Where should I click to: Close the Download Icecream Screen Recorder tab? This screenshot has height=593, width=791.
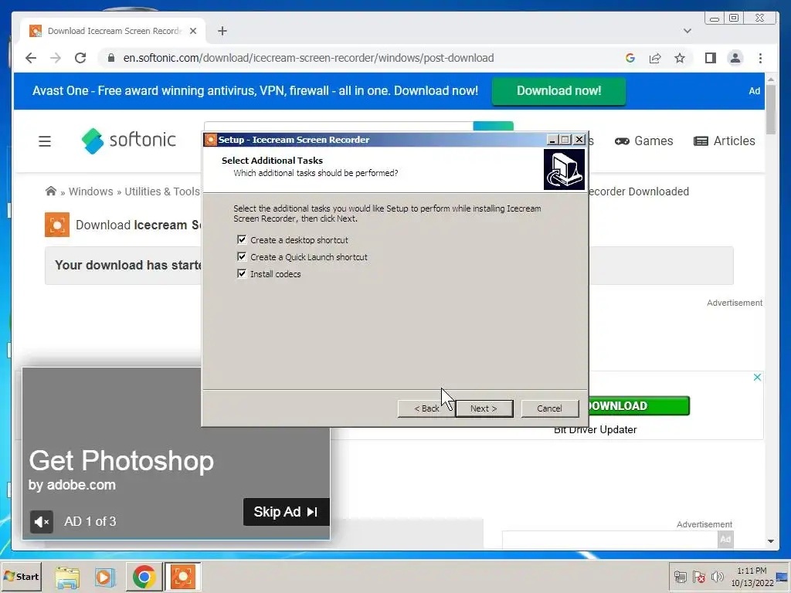[193, 31]
